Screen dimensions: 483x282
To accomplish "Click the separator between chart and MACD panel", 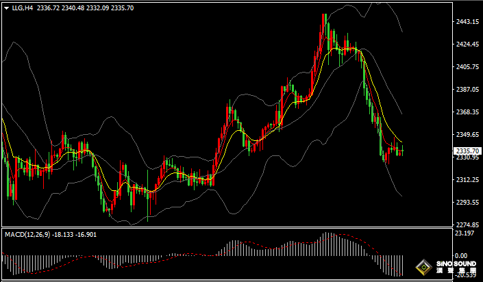I will [226, 228].
